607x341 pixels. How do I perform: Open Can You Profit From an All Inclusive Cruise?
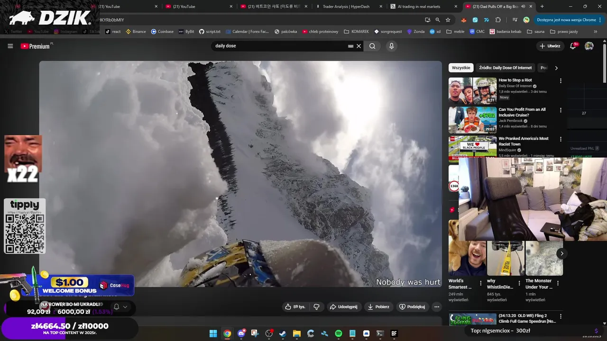pyautogui.click(x=522, y=112)
